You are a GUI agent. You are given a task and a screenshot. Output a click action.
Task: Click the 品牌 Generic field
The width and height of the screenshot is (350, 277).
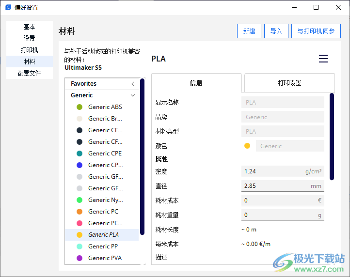[283, 117]
